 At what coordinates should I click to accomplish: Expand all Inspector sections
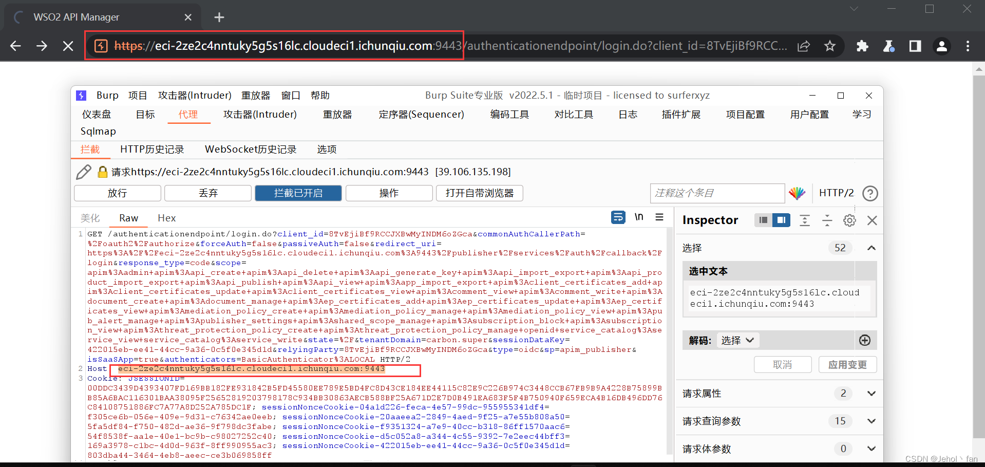point(805,220)
